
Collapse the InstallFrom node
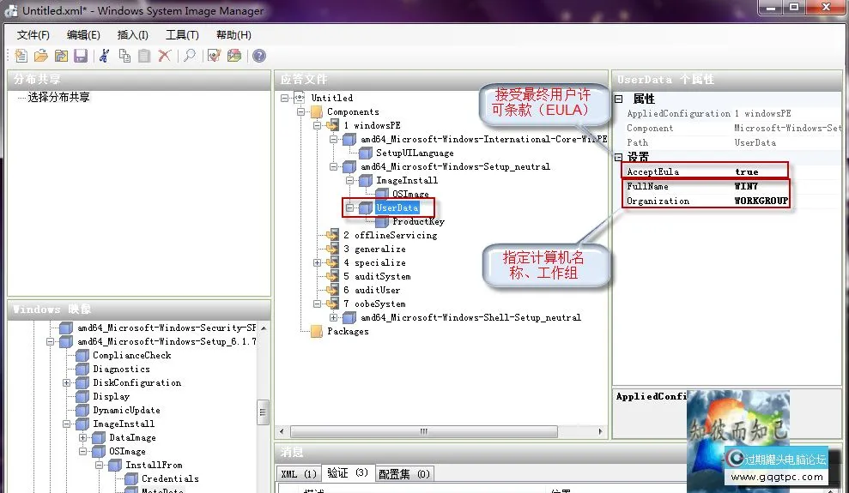click(99, 465)
